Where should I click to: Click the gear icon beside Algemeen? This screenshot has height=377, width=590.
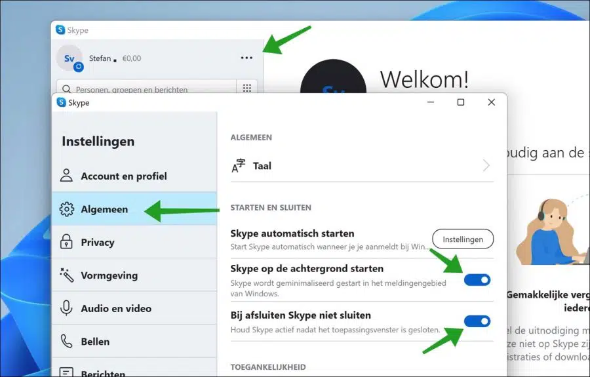[67, 208]
